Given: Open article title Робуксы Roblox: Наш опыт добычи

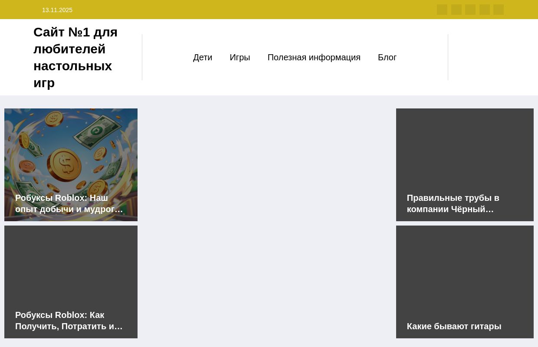Looking at the screenshot, I should point(69,203).
